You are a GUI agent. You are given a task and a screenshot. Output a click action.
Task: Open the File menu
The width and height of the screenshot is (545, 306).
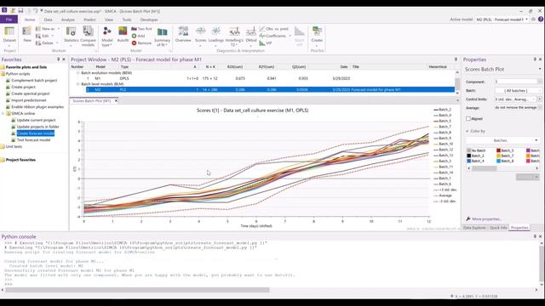point(9,20)
